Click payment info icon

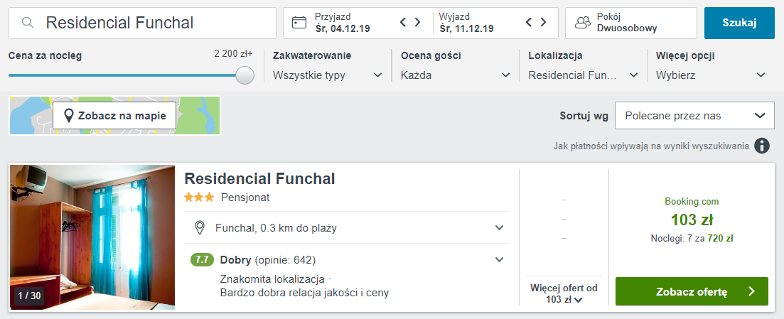coord(762,146)
